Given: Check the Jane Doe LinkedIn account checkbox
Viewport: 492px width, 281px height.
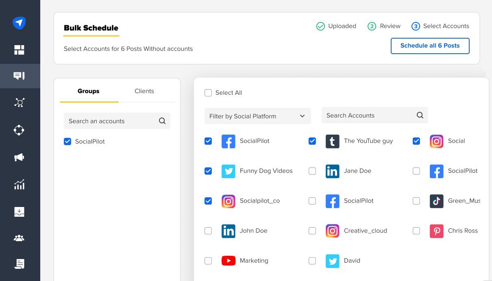Looking at the screenshot, I should point(312,171).
